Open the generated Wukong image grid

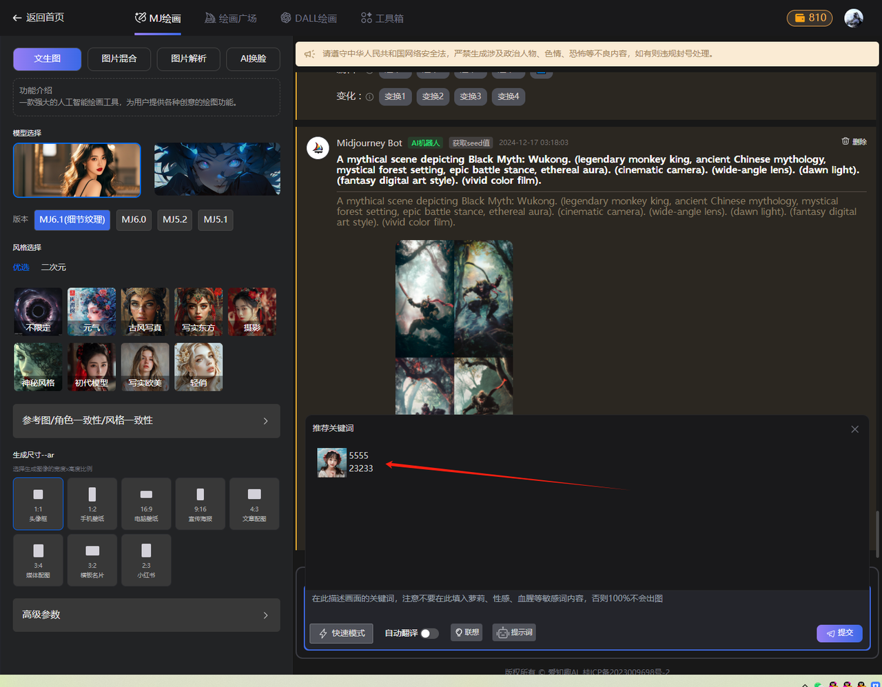(x=454, y=327)
